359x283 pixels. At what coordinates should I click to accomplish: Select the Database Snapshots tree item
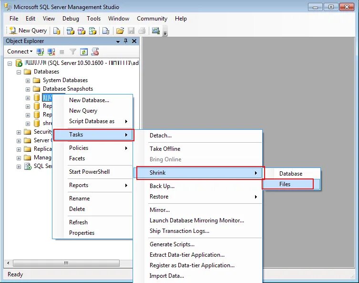(x=68, y=89)
